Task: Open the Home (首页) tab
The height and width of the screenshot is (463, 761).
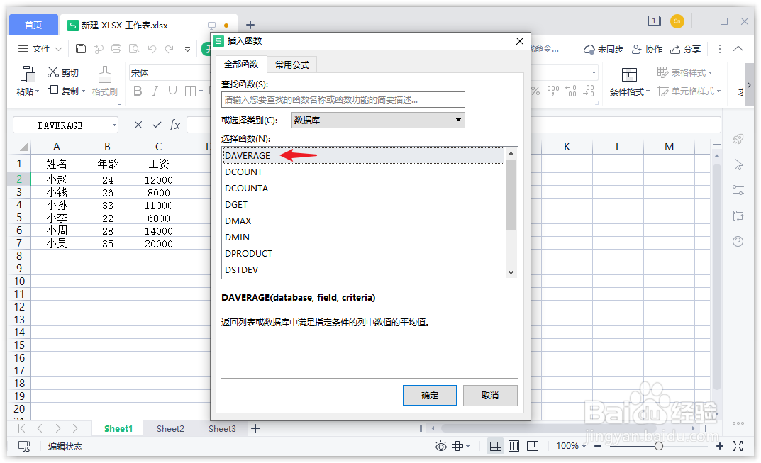Action: [33, 25]
